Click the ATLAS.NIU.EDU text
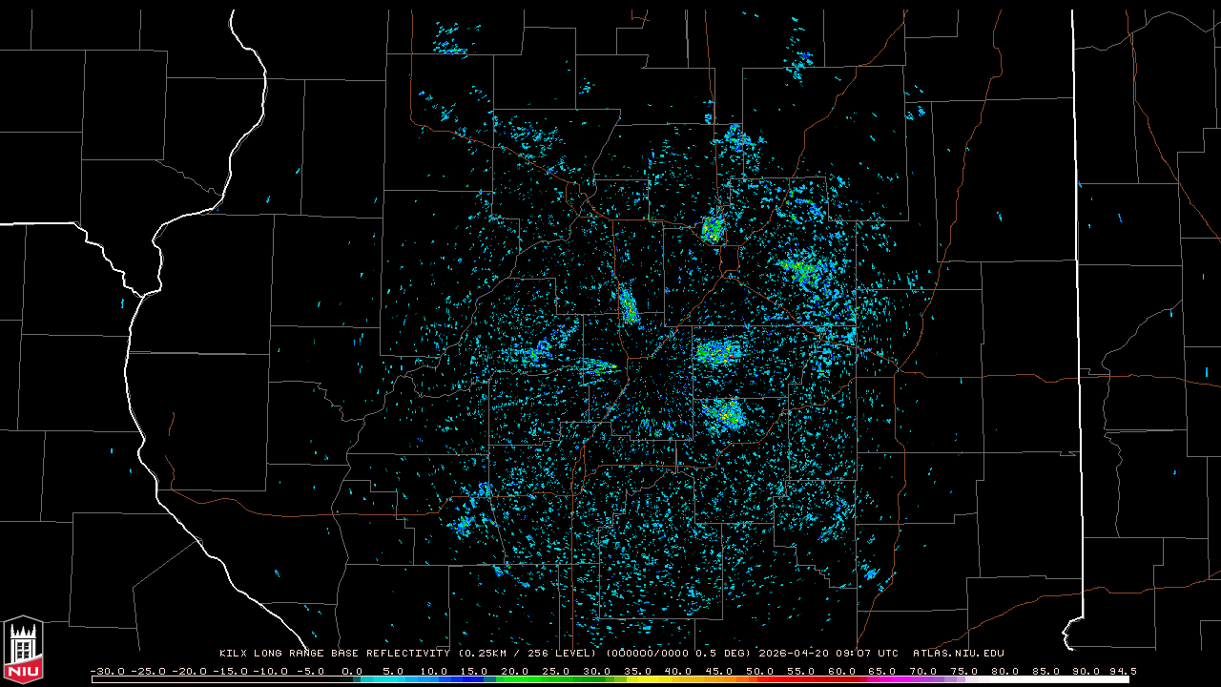 click(958, 654)
